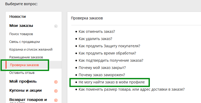The width and height of the screenshot is (201, 103).
Task: Open the Поиск товаров topic
Action: pyautogui.click(x=21, y=34)
